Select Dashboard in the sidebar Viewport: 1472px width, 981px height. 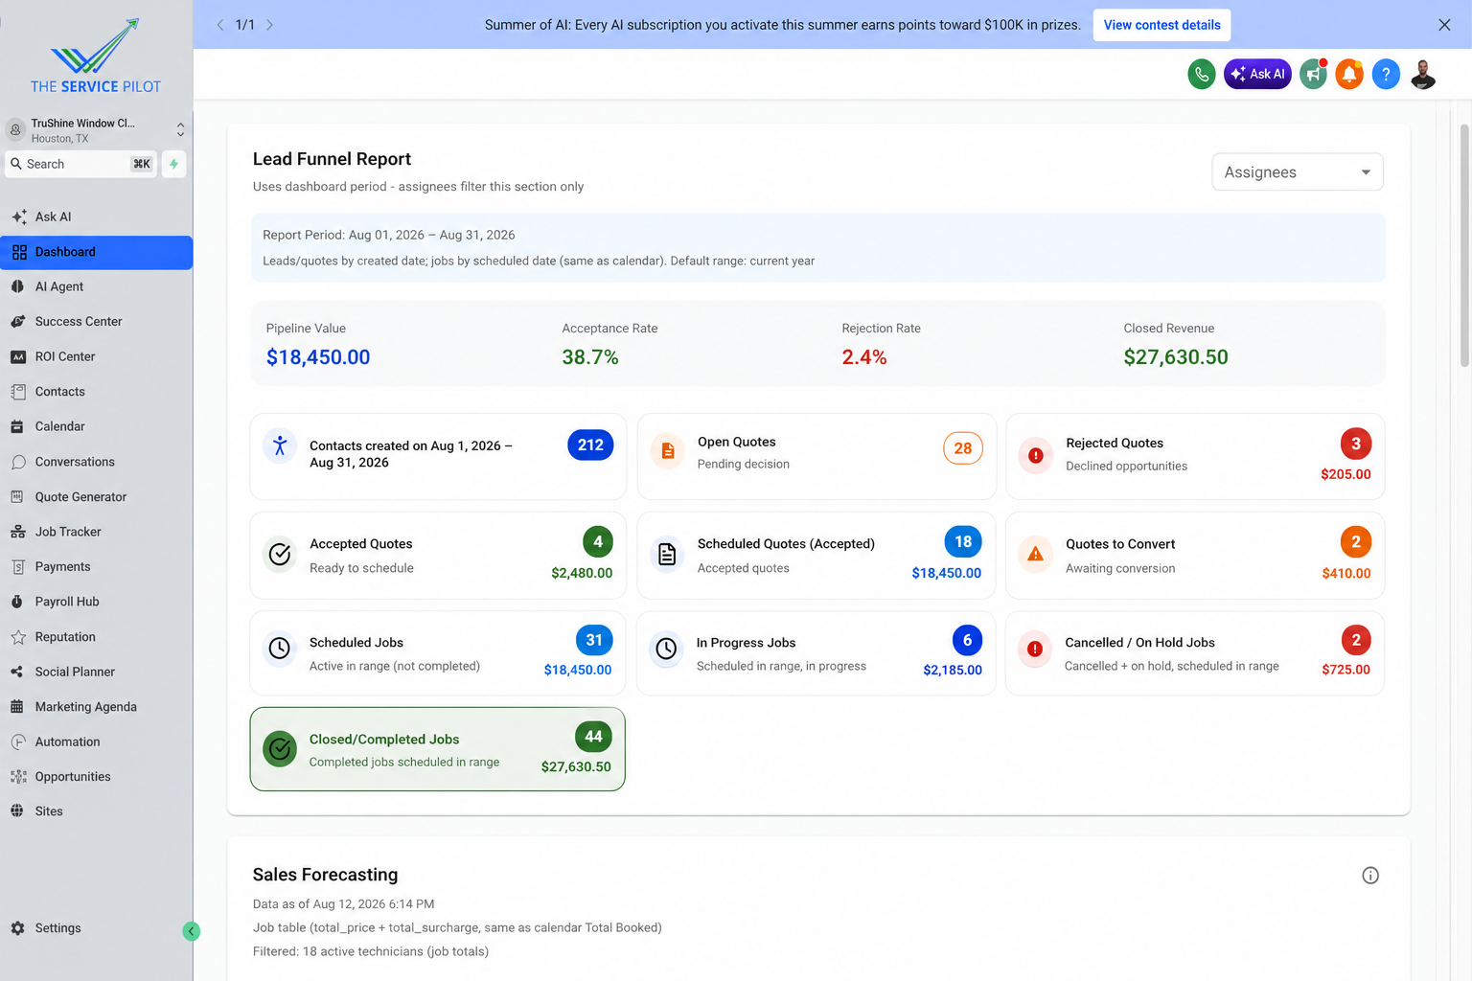click(96, 252)
